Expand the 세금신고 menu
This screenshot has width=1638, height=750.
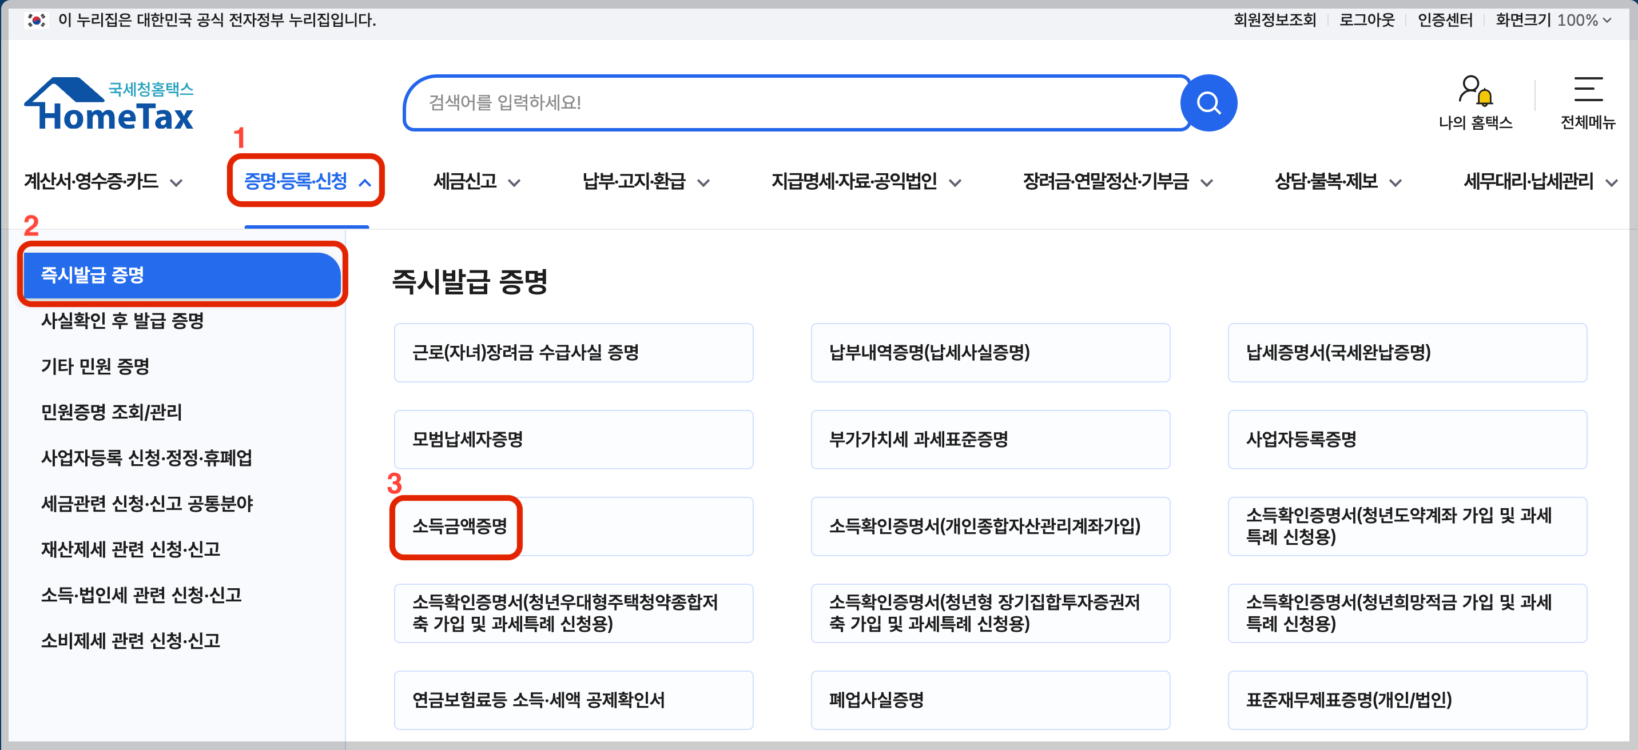(x=476, y=182)
